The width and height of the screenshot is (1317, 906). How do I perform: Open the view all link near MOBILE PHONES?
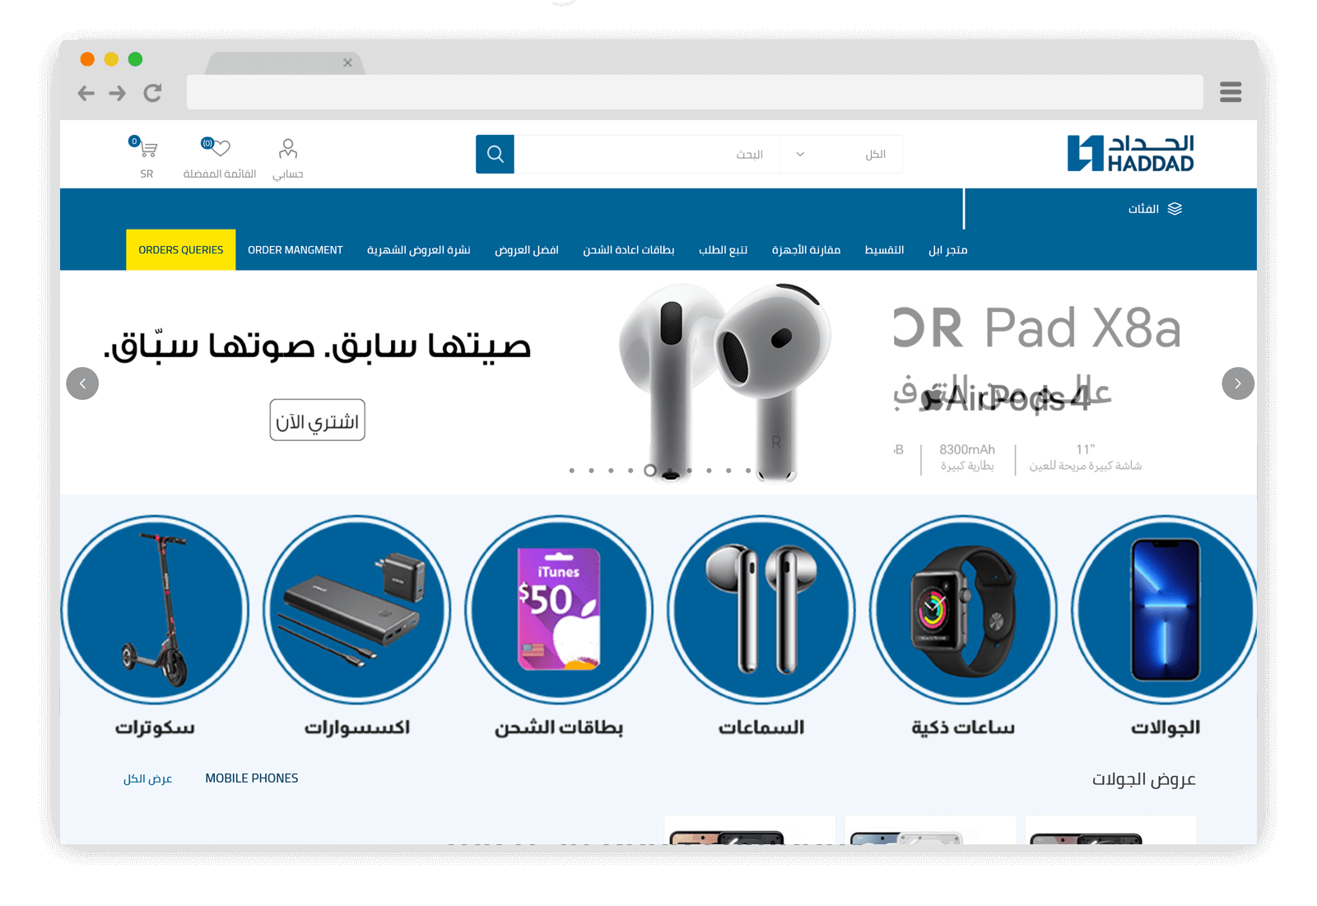tap(148, 778)
